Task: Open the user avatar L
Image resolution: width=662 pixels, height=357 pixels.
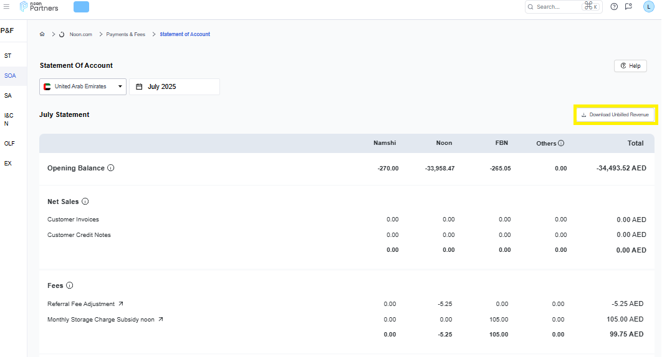Action: pos(648,7)
